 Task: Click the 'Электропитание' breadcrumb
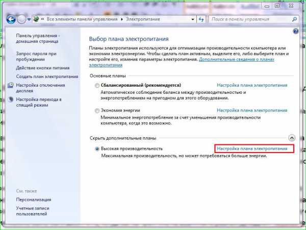(x=143, y=19)
